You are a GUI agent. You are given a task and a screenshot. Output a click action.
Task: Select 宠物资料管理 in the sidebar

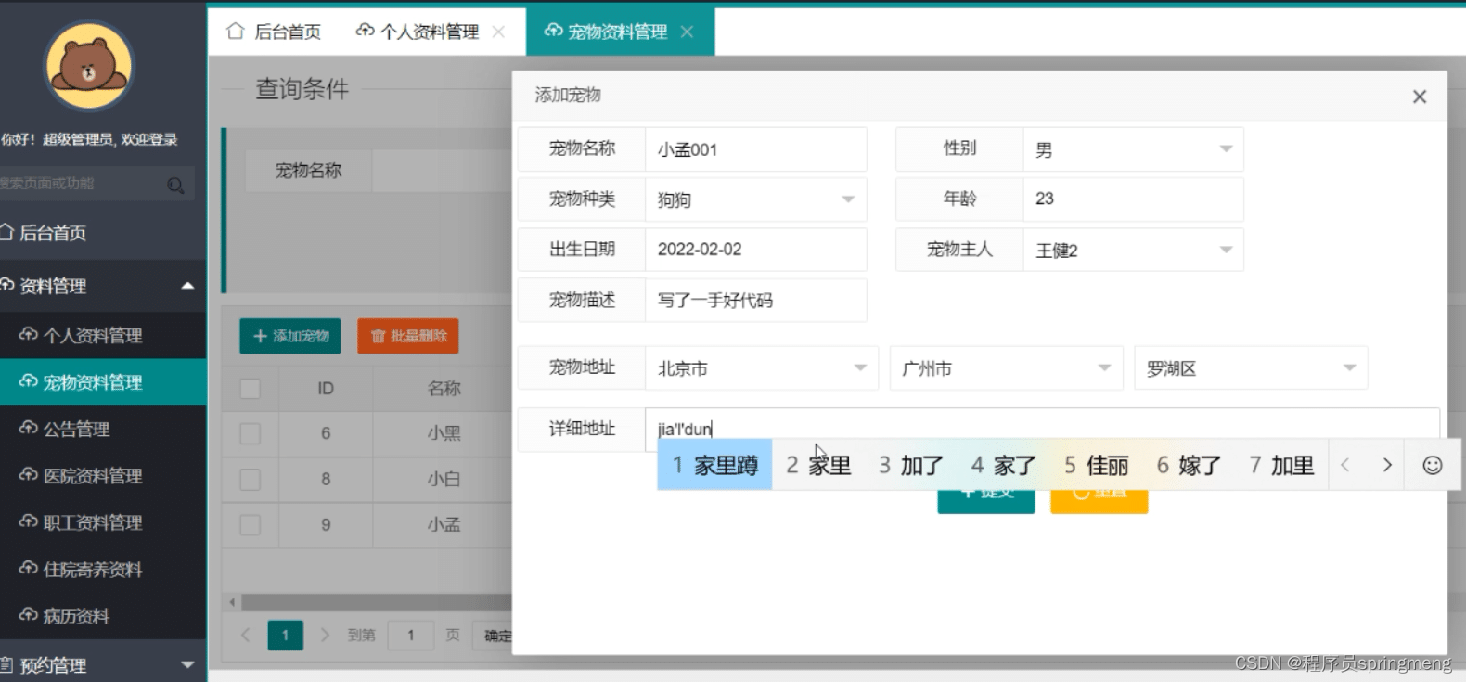coord(103,382)
